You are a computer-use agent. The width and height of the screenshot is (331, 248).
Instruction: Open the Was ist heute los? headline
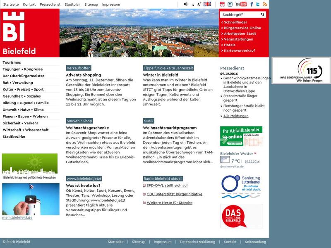coord(83,186)
